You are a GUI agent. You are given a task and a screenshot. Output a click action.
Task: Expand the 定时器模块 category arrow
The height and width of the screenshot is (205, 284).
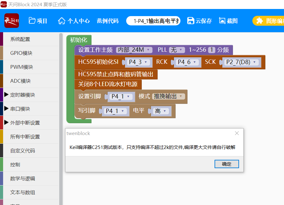point(6,94)
